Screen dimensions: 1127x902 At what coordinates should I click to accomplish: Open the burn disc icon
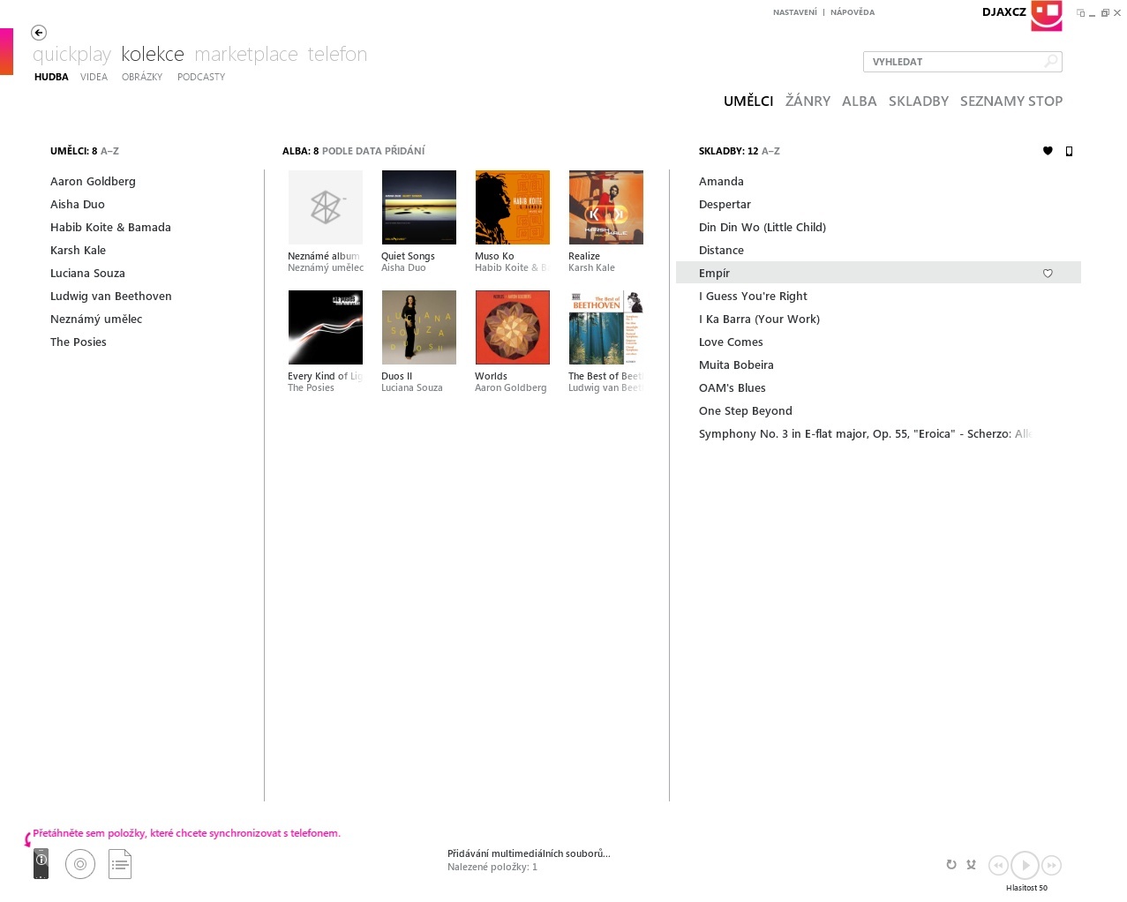coord(80,864)
